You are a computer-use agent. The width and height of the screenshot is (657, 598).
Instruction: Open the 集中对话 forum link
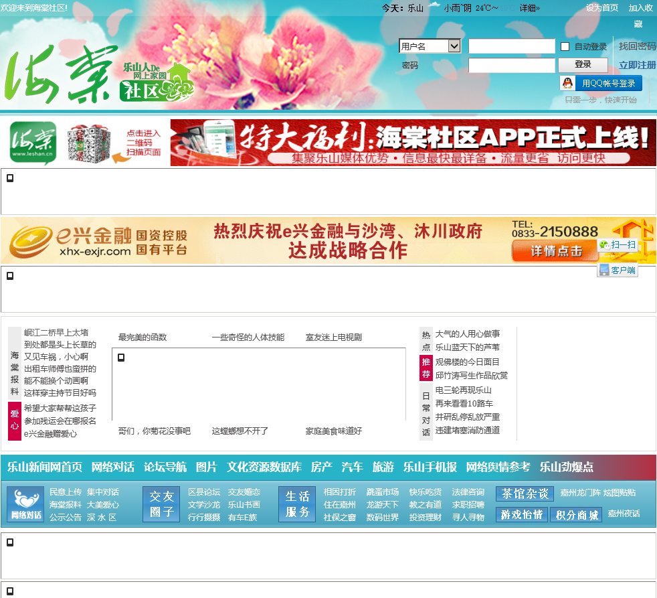[x=103, y=492]
